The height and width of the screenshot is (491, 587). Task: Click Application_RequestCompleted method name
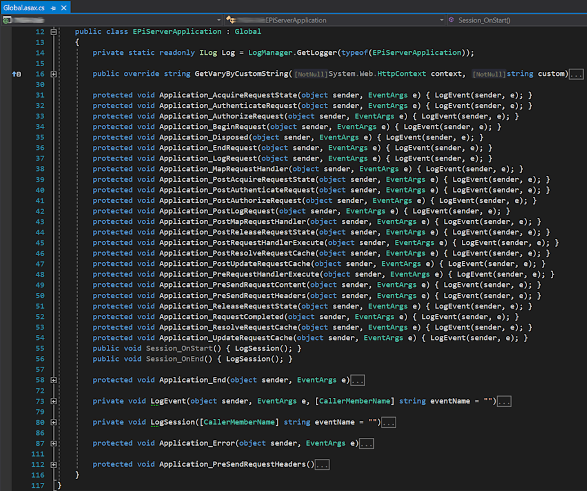pyautogui.click(x=221, y=317)
